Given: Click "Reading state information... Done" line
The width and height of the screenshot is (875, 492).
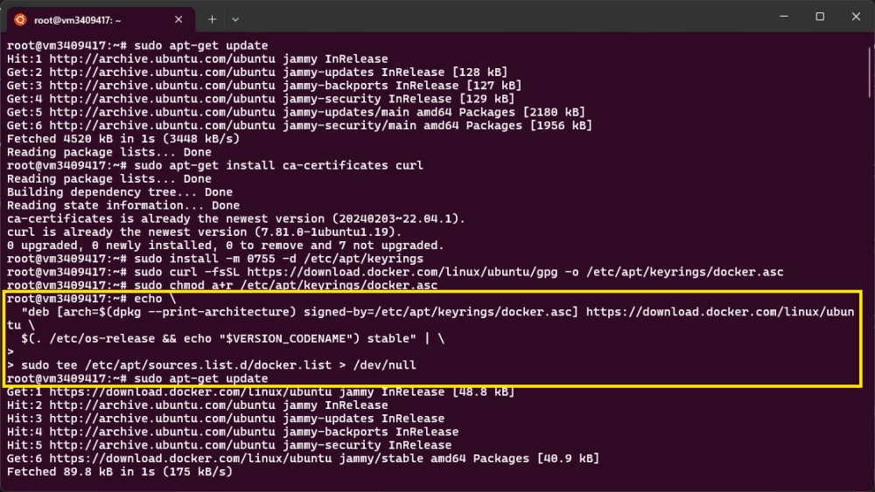Looking at the screenshot, I should click(122, 205).
